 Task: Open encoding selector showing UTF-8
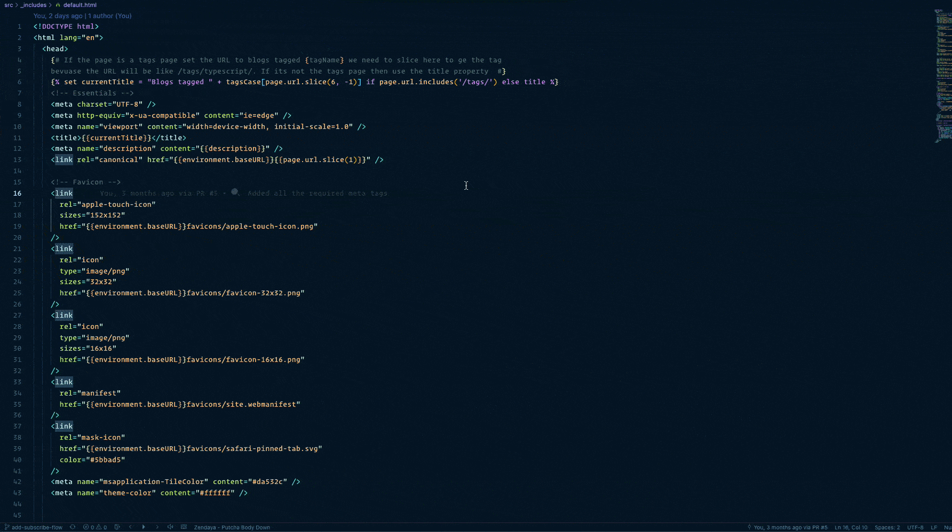915,527
